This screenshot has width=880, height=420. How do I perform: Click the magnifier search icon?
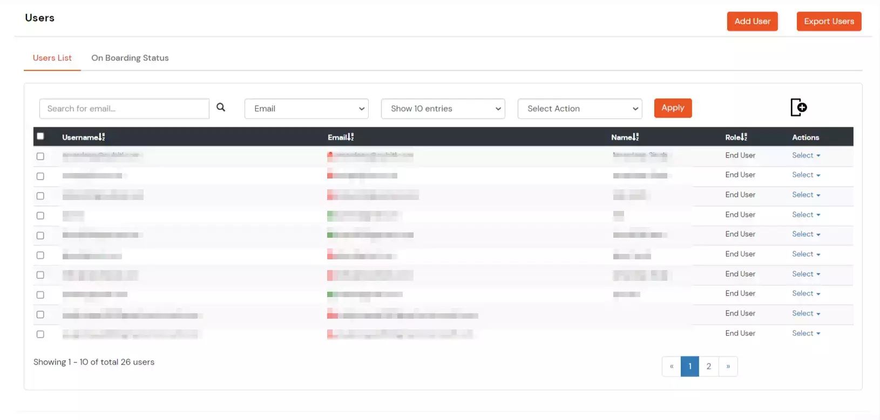coord(221,107)
